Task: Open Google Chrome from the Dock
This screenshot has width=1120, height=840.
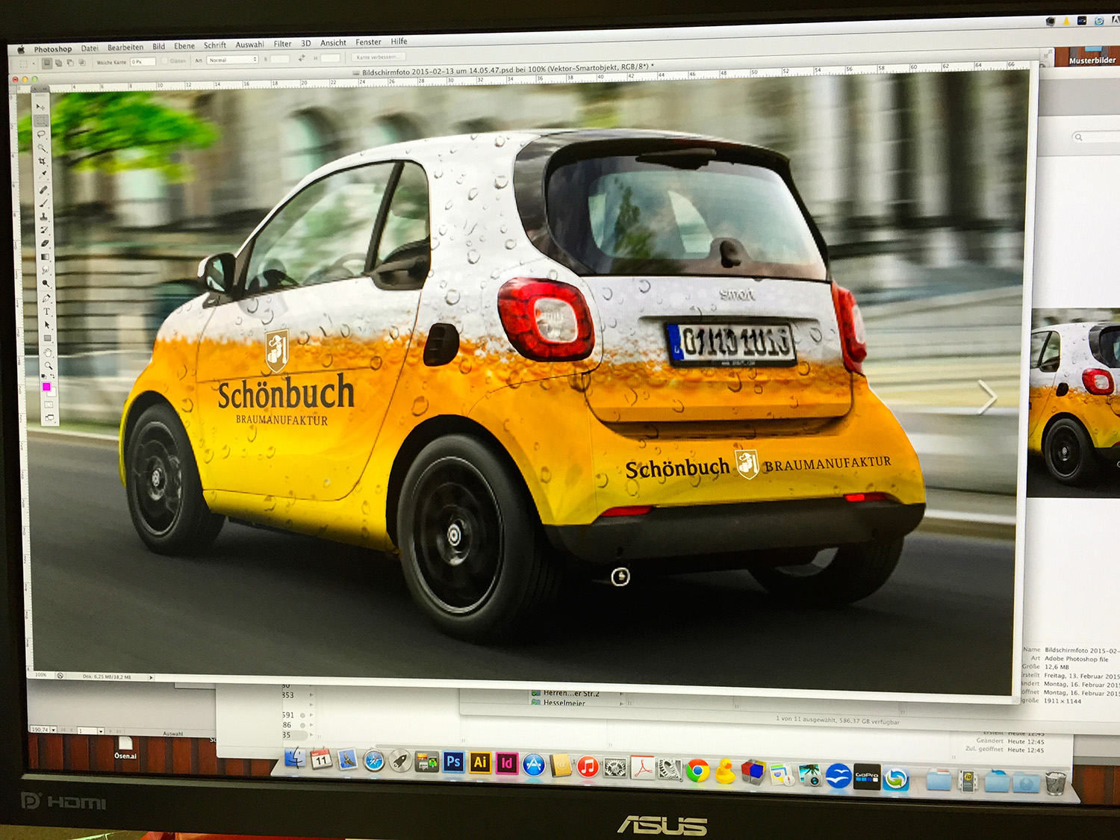Action: pos(697,770)
